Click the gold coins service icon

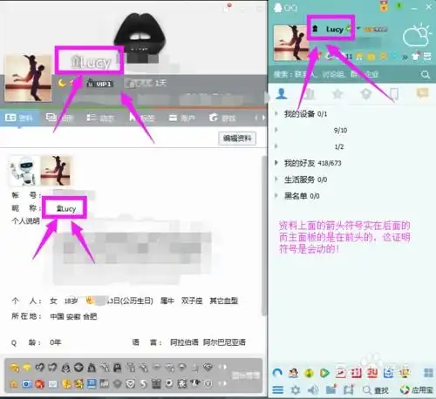14,369
